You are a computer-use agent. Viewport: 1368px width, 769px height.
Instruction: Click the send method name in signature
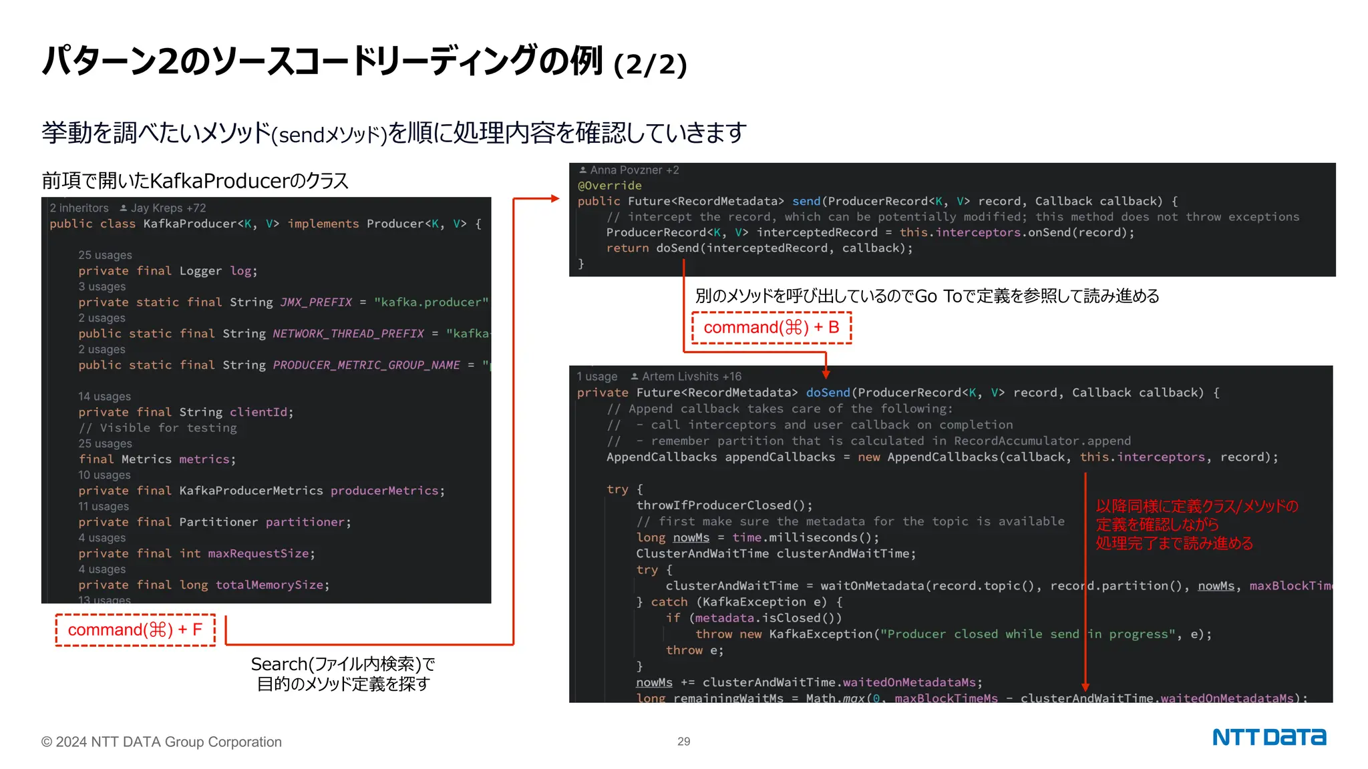point(806,201)
